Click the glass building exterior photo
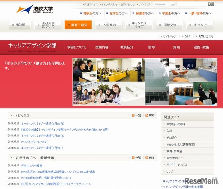 coord(157,82)
